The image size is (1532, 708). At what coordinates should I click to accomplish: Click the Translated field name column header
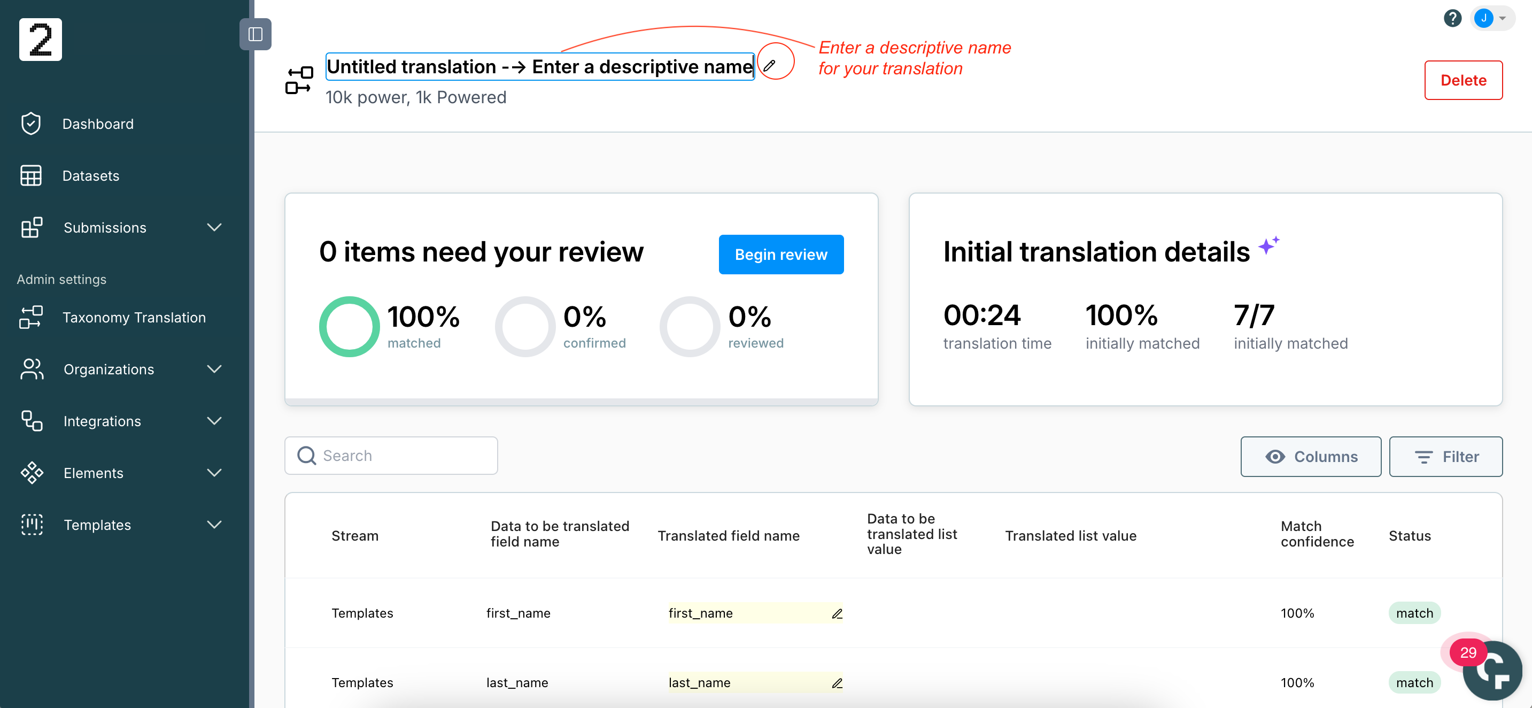point(729,535)
